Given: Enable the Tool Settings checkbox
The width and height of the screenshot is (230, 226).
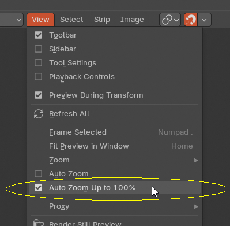Looking at the screenshot, I should tap(38, 63).
